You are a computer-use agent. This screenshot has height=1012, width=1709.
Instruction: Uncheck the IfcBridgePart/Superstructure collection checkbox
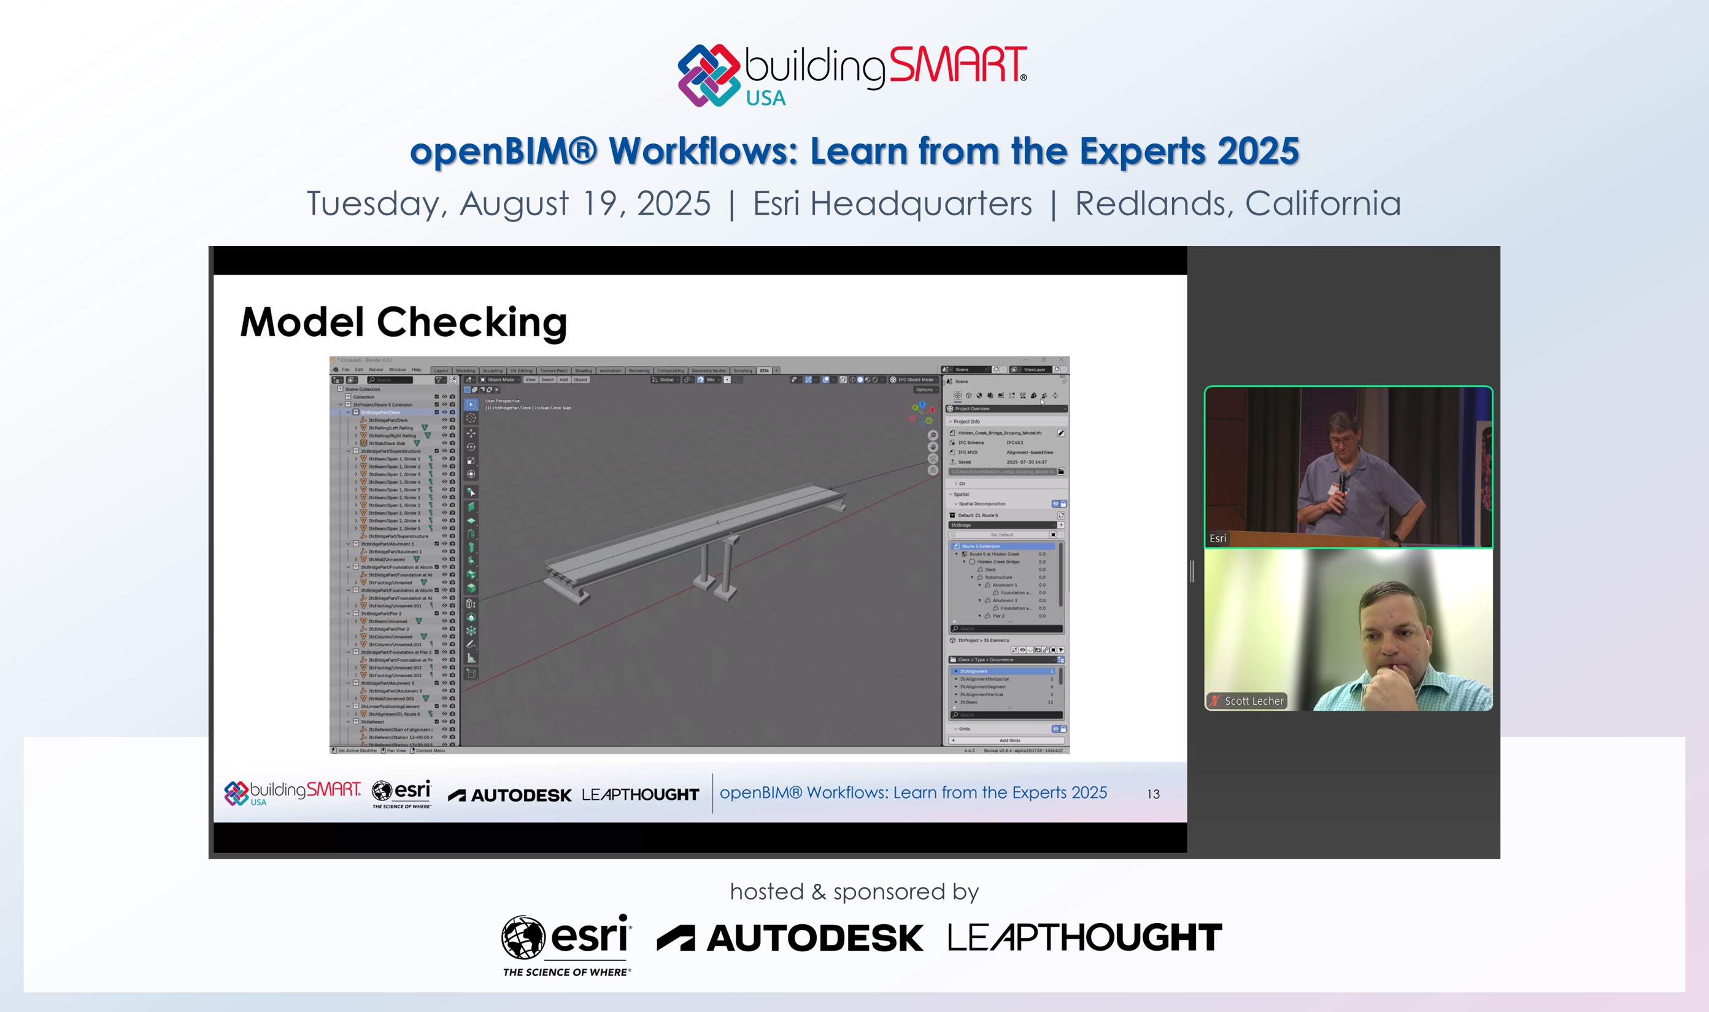click(437, 451)
